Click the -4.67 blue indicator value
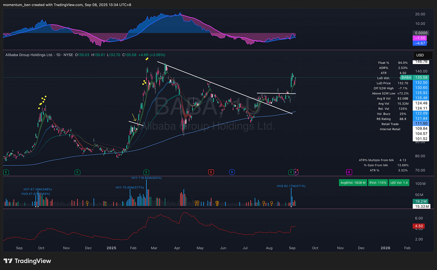 click(420, 43)
